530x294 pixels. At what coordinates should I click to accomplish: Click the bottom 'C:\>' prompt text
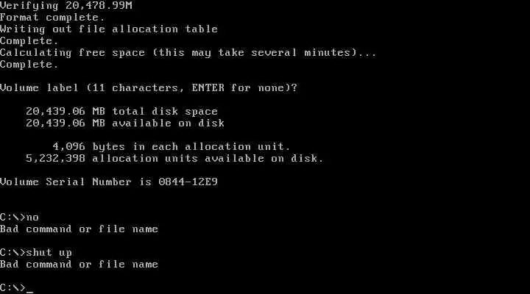point(13,288)
